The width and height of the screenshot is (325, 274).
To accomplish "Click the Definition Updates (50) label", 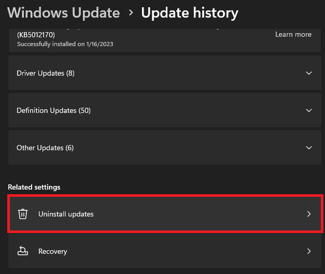I will coord(54,110).
